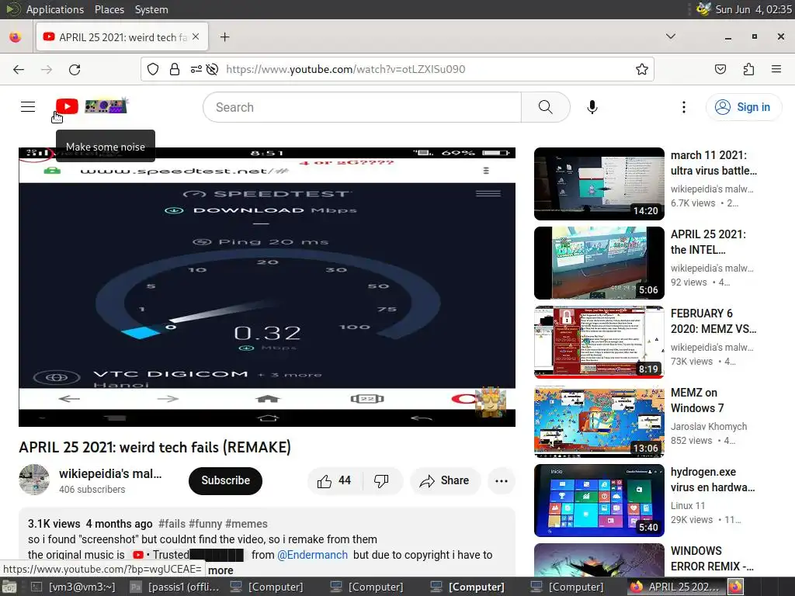The image size is (795, 596).
Task: Select the bold [Computer] taskbar window
Action: pyautogui.click(x=467, y=587)
